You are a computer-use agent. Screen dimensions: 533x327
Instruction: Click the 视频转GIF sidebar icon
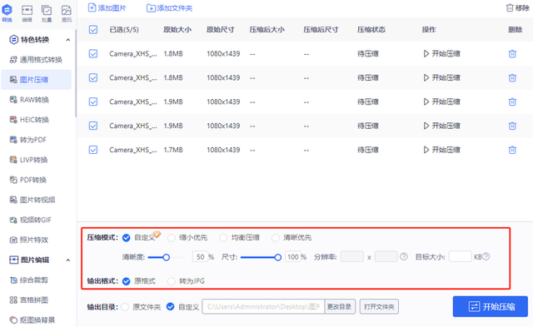[x=13, y=220]
